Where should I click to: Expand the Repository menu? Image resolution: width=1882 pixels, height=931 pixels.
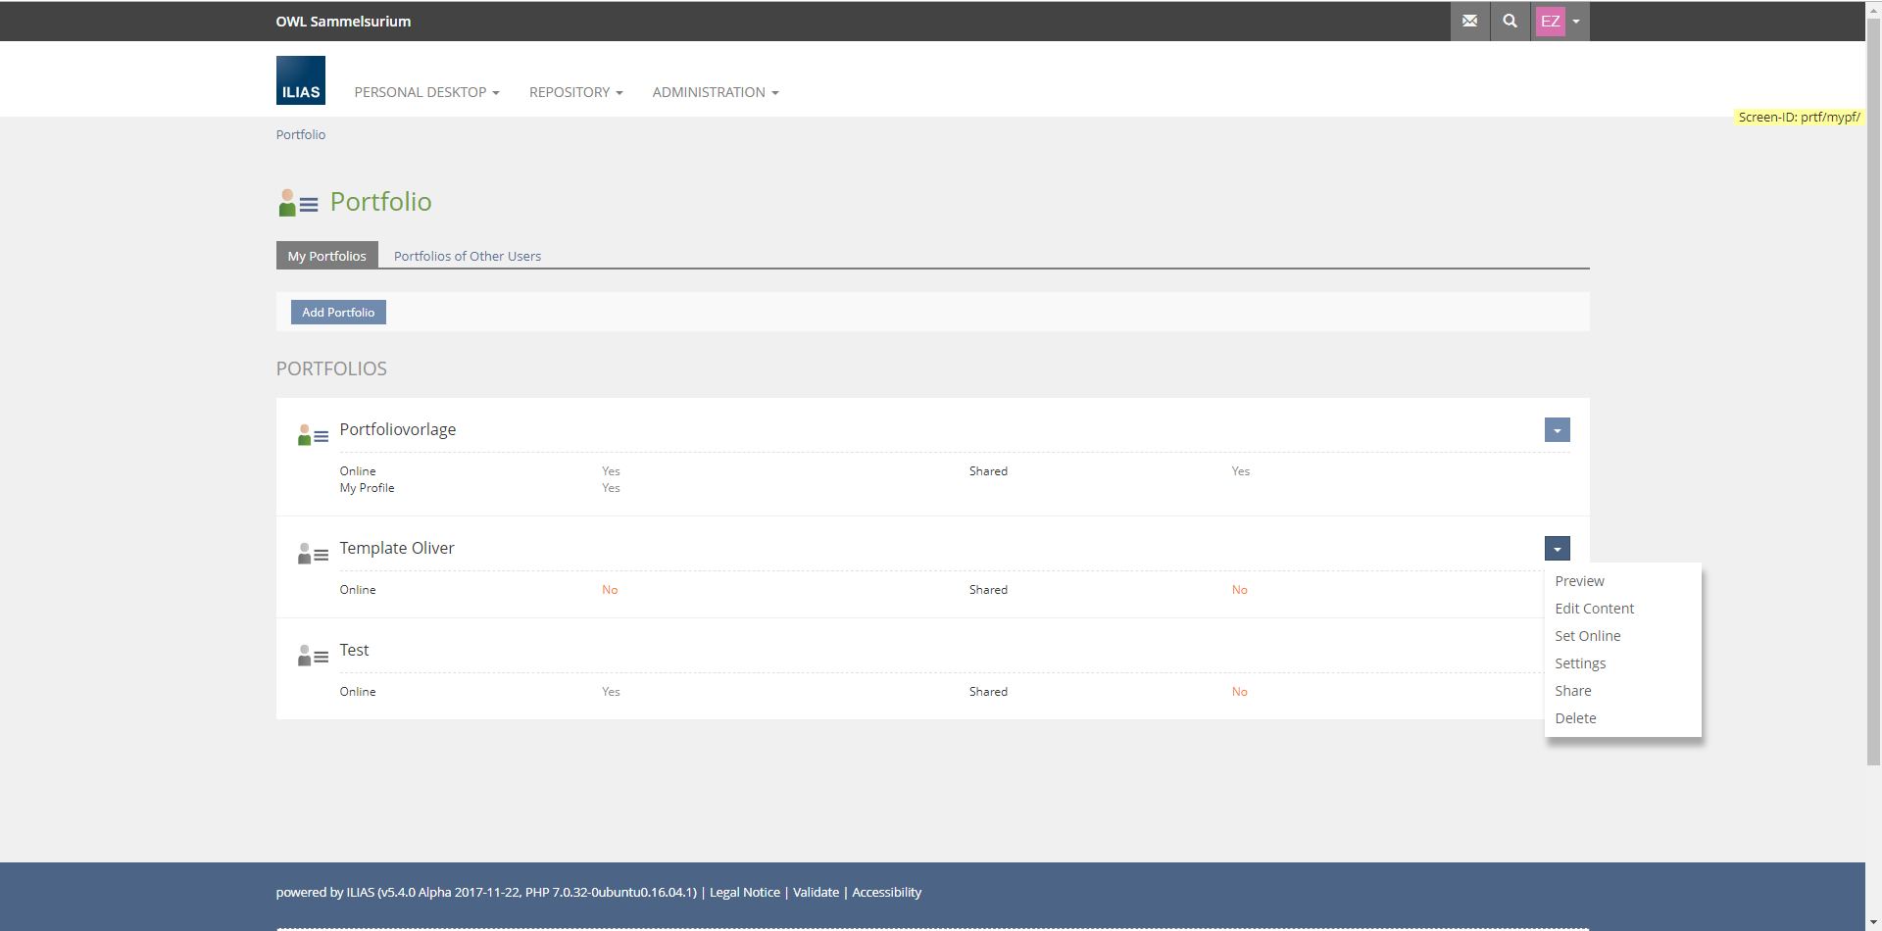[575, 92]
